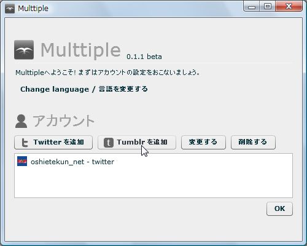
Task: Click the person silhouette beside アカウント
Action: coord(21,121)
